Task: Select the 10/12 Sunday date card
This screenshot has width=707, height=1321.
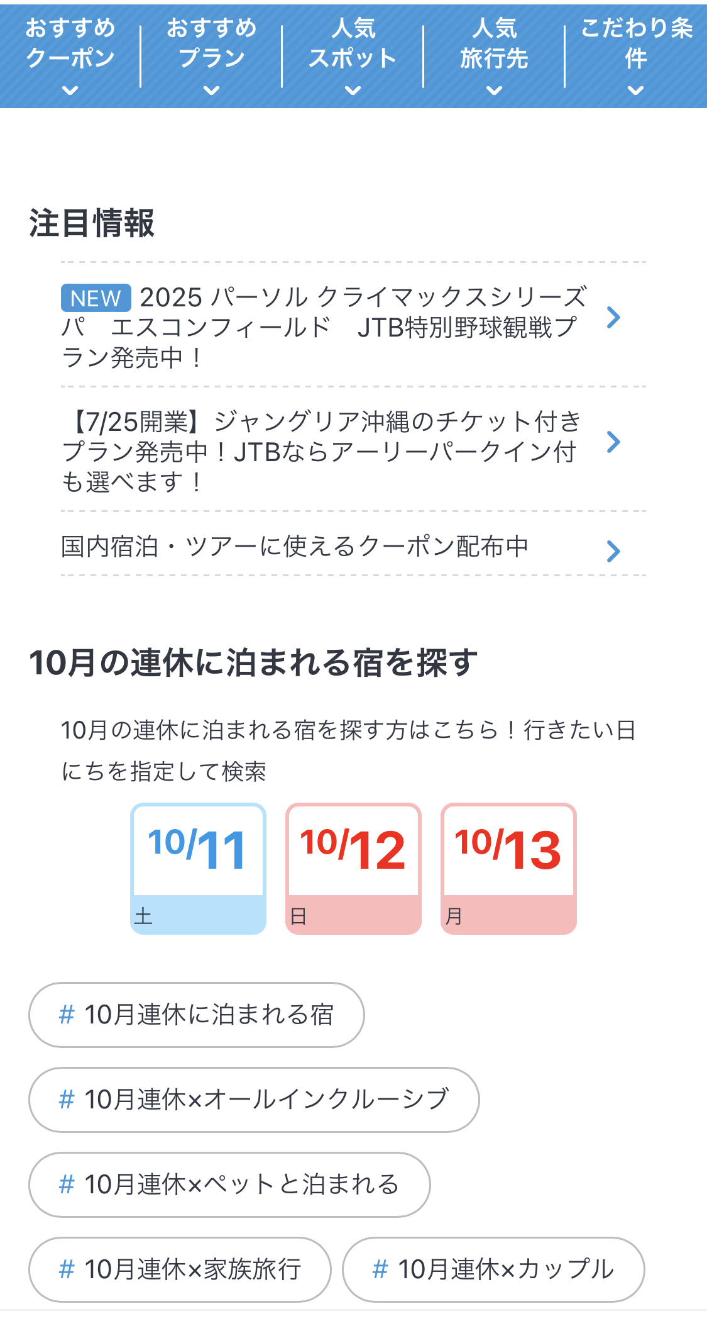Action: coord(353,869)
